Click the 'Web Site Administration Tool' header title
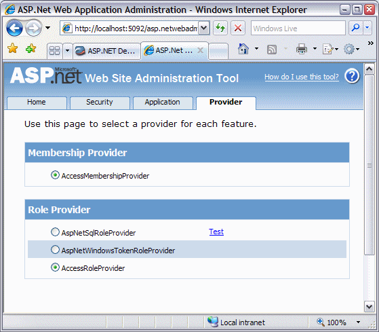The width and height of the screenshot is (379, 332). (x=161, y=78)
